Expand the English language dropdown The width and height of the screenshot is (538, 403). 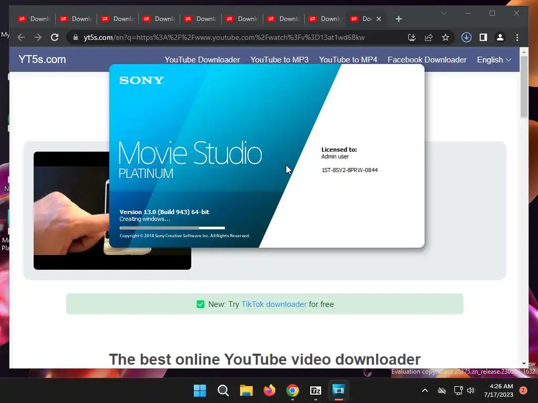coord(494,60)
